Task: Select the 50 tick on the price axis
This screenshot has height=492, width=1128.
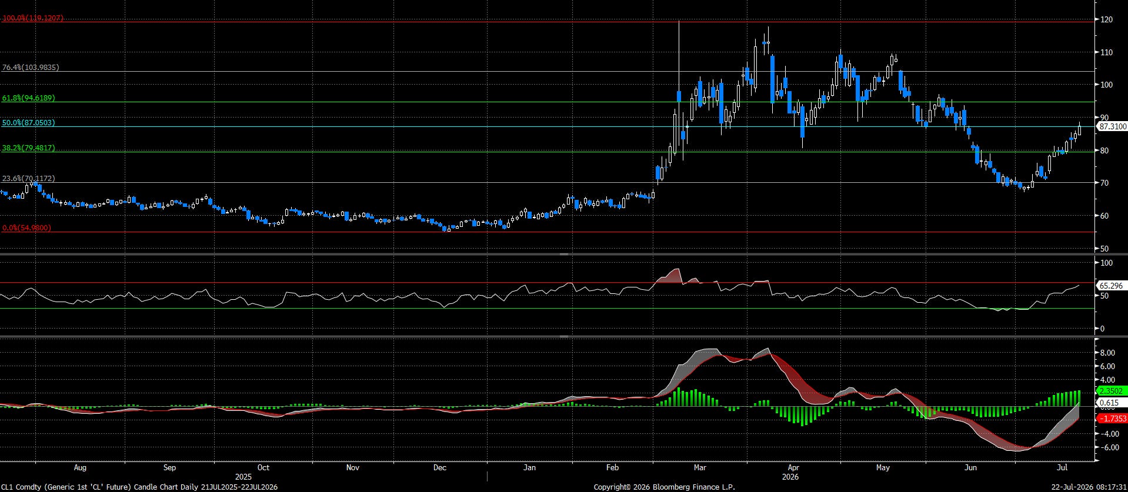Action: (1104, 249)
